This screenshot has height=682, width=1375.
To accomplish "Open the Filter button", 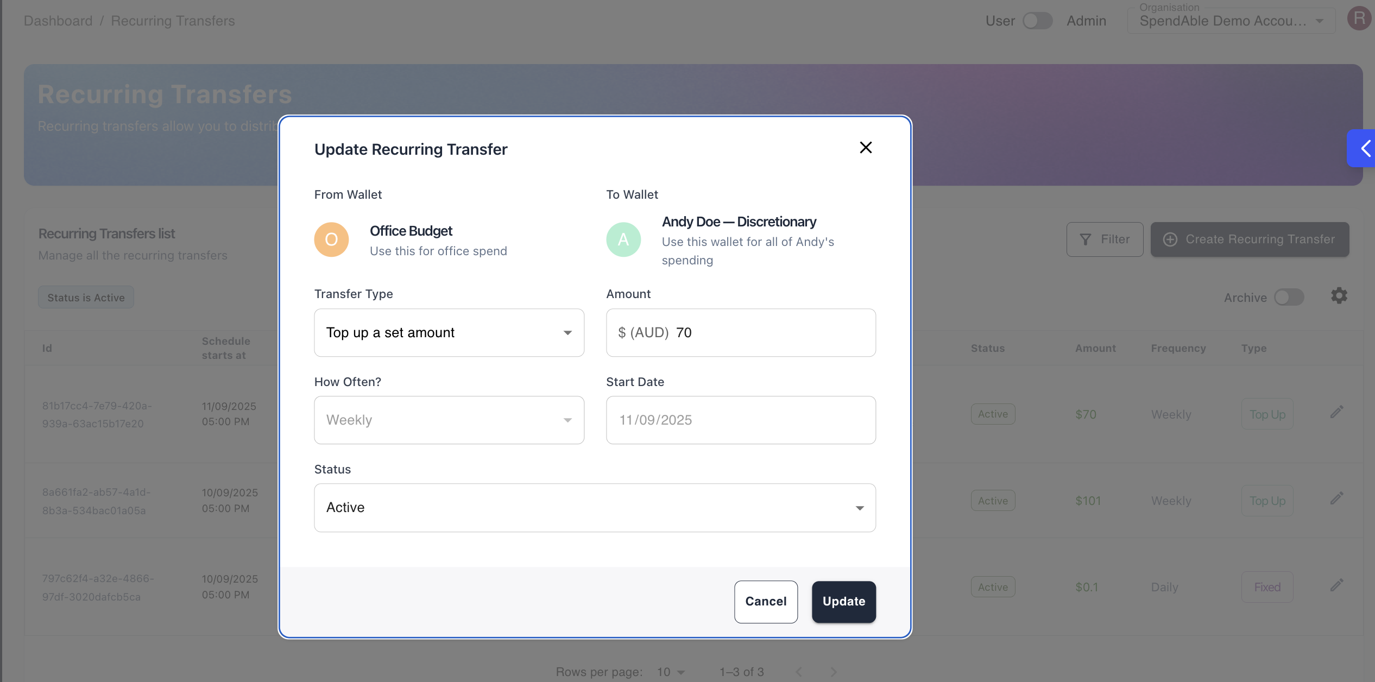I will coord(1105,239).
